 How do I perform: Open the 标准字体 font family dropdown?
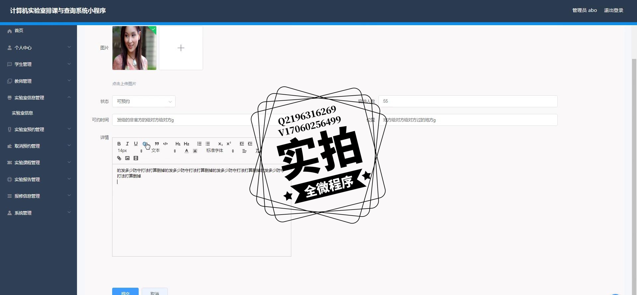tap(220, 151)
